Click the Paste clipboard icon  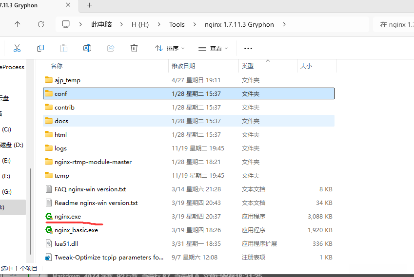[63, 48]
